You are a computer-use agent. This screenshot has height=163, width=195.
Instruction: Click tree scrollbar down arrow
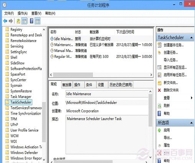click(x=44, y=160)
